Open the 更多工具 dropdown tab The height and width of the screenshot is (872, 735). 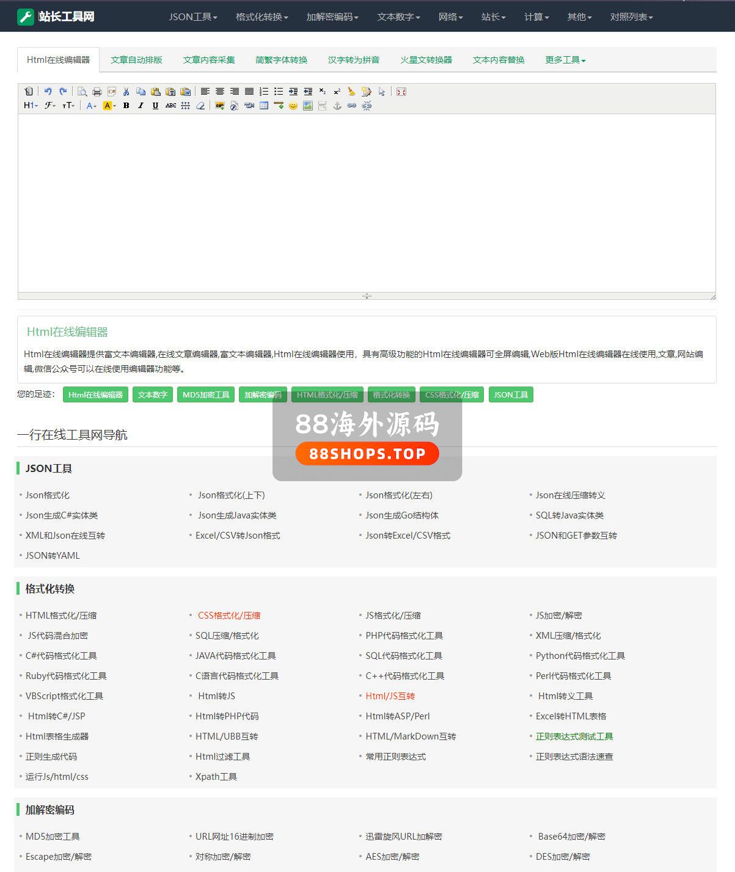pos(565,60)
